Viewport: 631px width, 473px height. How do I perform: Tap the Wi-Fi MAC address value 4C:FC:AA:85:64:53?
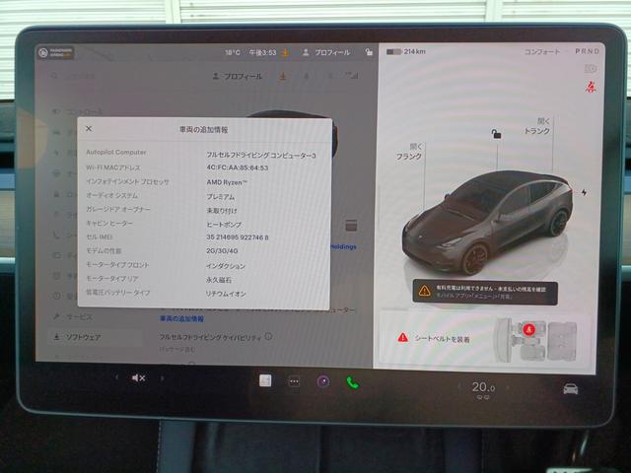pos(238,168)
